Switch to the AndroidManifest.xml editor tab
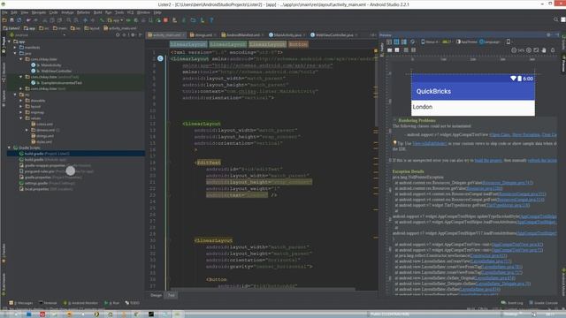 click(242, 35)
